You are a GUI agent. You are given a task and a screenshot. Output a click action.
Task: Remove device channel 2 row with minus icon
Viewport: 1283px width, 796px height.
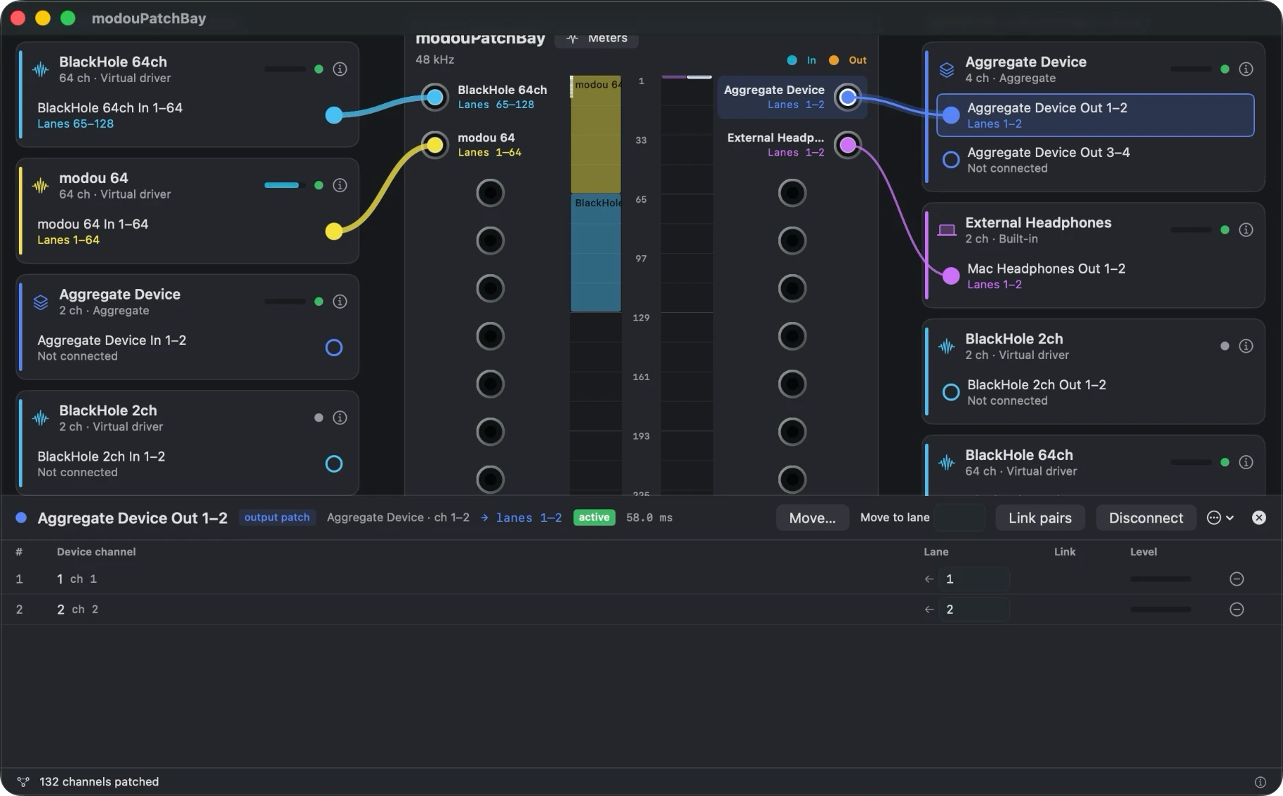click(x=1237, y=609)
